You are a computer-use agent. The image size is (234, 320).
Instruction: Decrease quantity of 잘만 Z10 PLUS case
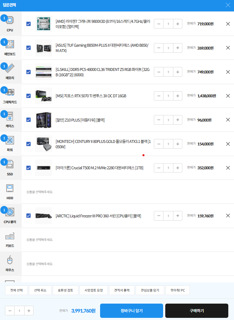pyautogui.click(x=159, y=120)
